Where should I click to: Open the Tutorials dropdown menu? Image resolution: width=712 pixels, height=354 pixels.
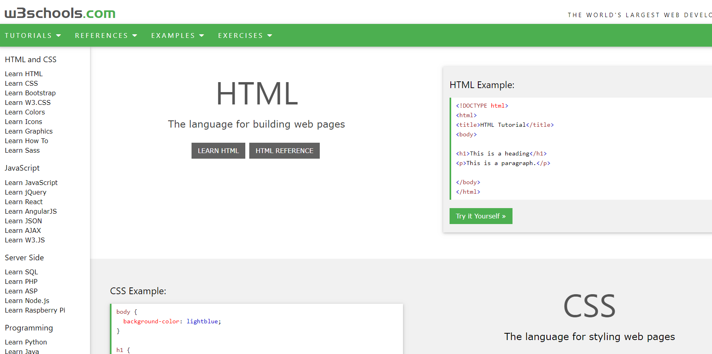point(33,35)
